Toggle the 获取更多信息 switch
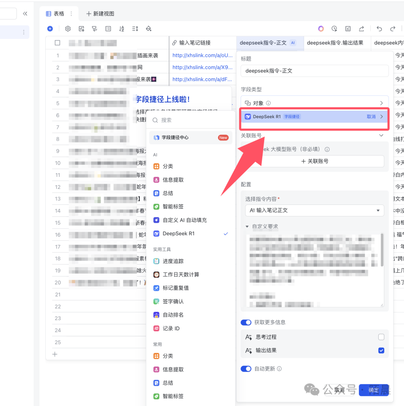The width and height of the screenshot is (404, 406). tap(246, 322)
